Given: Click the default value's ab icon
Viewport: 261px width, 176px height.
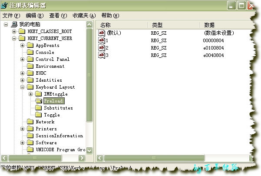Looking at the screenshot, I should (102, 33).
